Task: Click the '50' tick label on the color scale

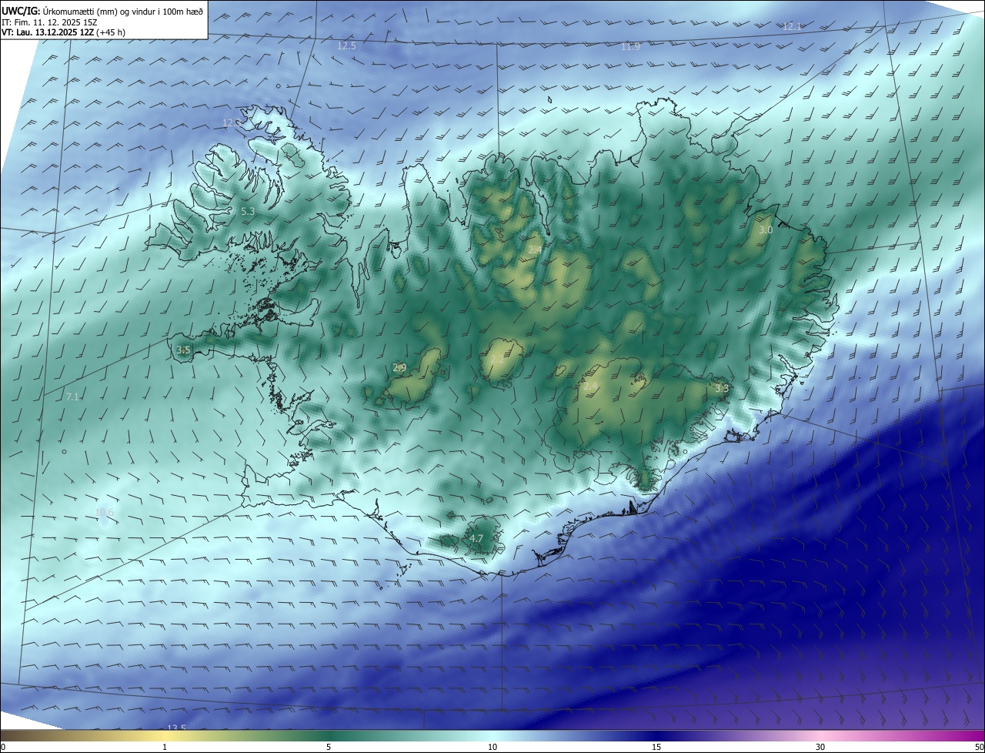Action: tap(978, 747)
